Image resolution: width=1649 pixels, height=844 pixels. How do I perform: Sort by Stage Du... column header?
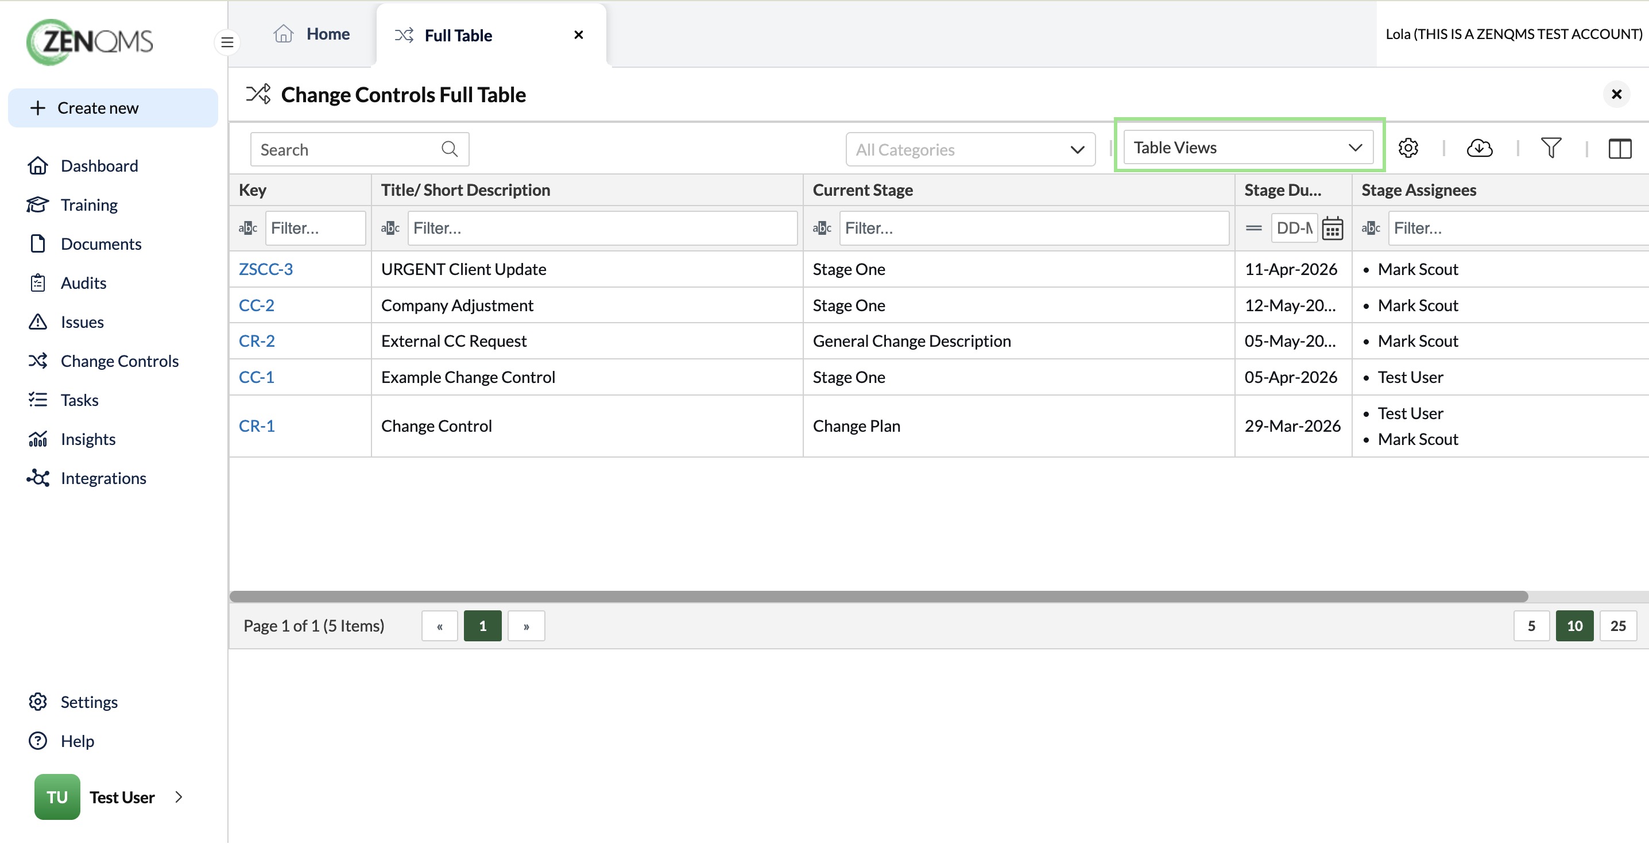(1293, 190)
